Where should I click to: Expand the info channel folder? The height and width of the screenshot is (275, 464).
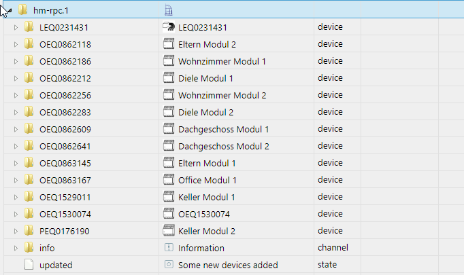pos(16,248)
